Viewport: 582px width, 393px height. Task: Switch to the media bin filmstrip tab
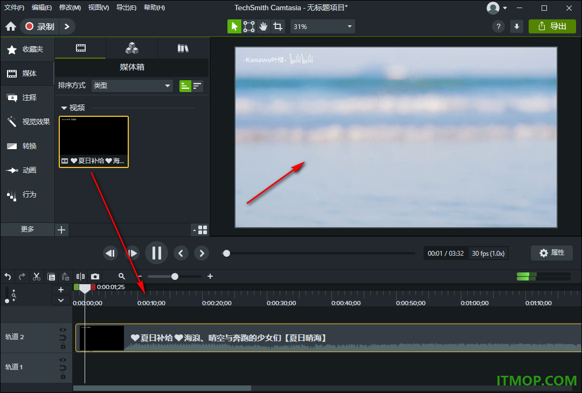point(80,48)
